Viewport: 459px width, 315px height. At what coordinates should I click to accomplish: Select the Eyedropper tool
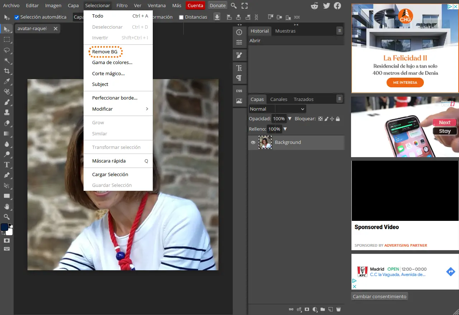click(6, 81)
